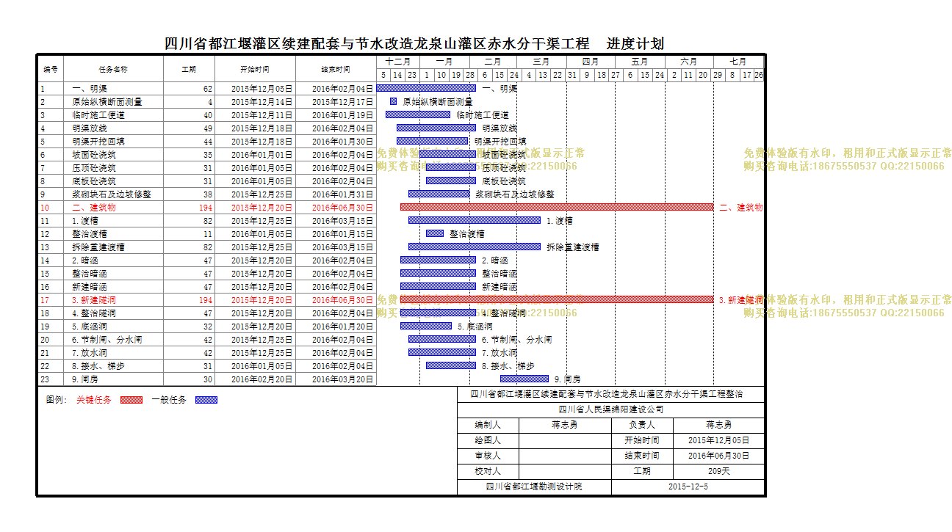The height and width of the screenshot is (532, 952).
Task: Click the red Gantt bar for 二、建筑物
Action: click(557, 207)
